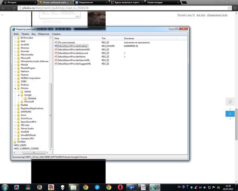Open the Справка menu
This screenshot has width=238, height=191.
[x=56, y=34]
